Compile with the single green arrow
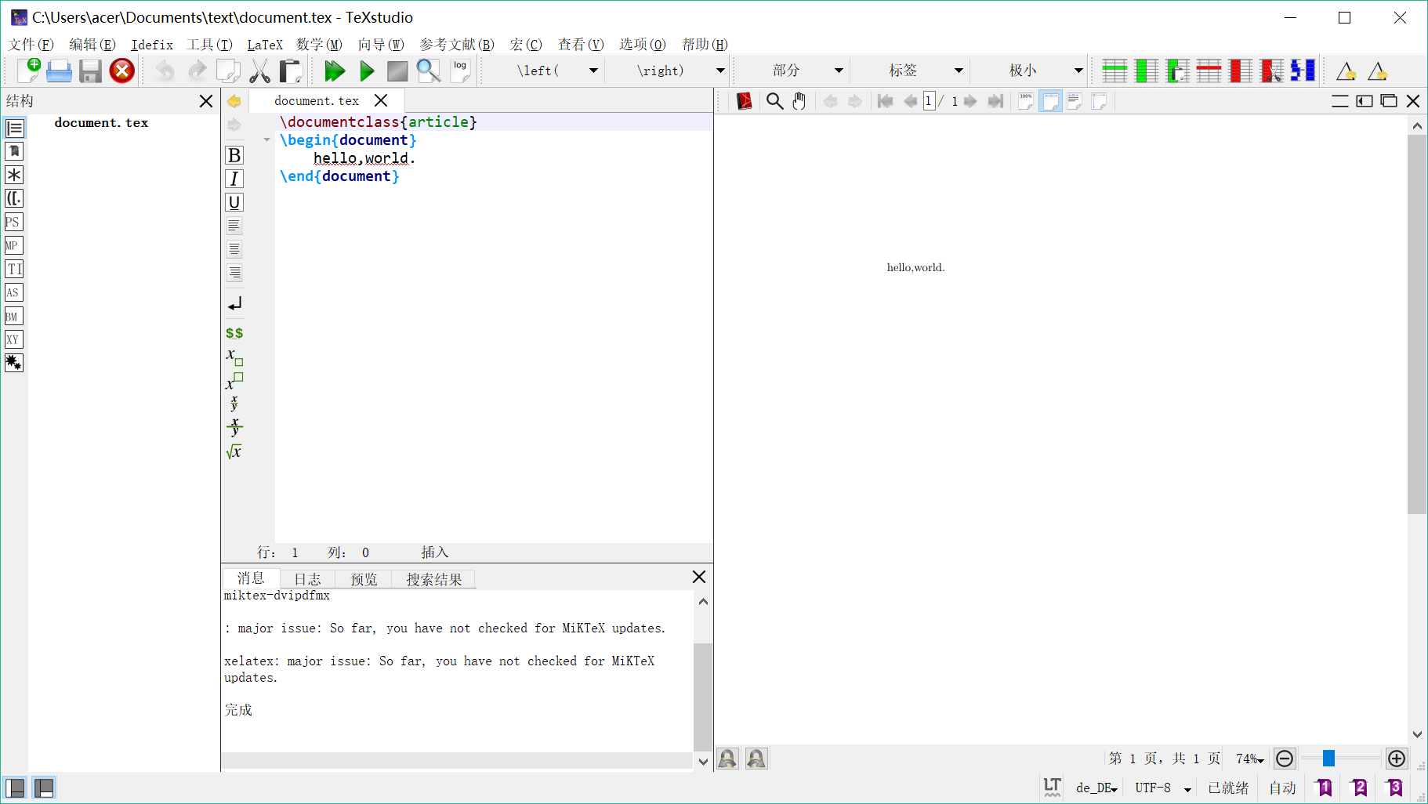 (x=366, y=71)
